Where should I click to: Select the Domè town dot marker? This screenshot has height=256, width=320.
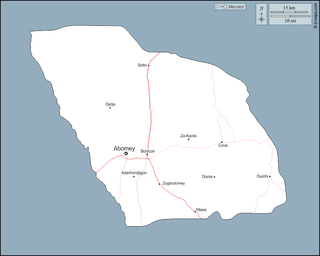(x=214, y=177)
